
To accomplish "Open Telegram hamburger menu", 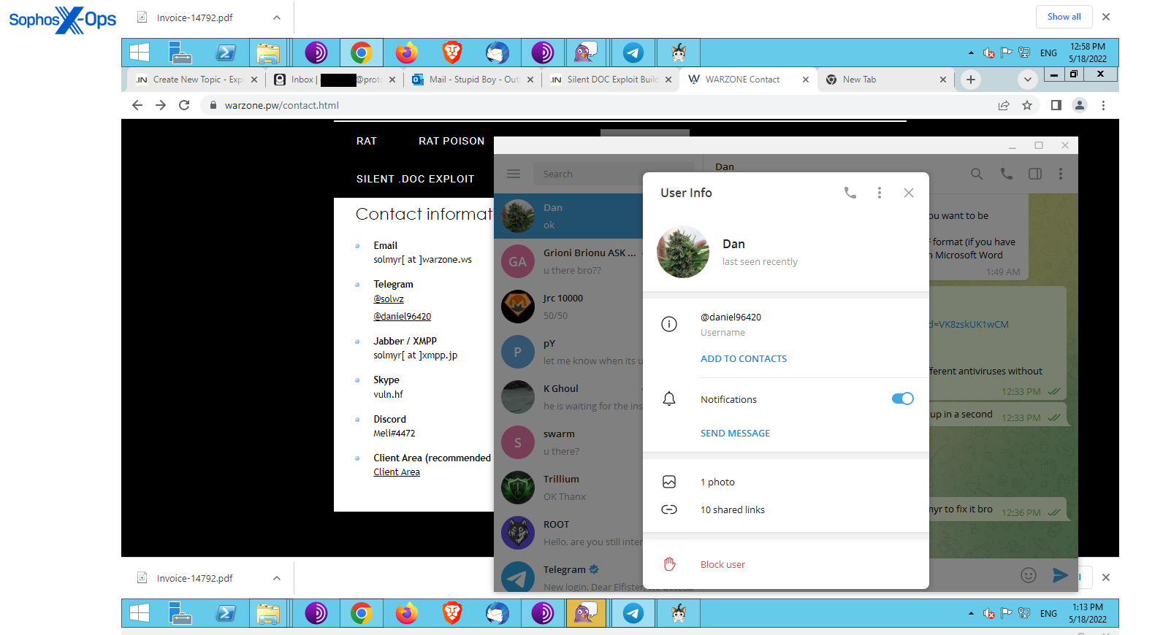I will (x=514, y=174).
